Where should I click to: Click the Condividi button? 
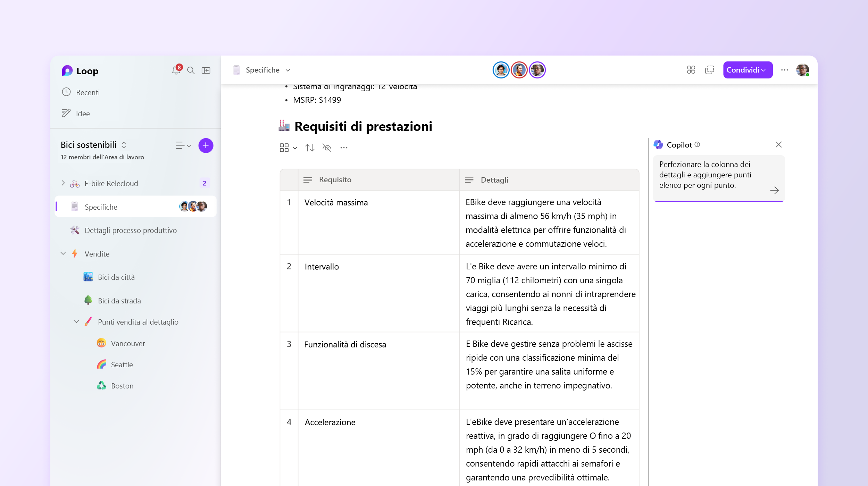[x=746, y=70]
